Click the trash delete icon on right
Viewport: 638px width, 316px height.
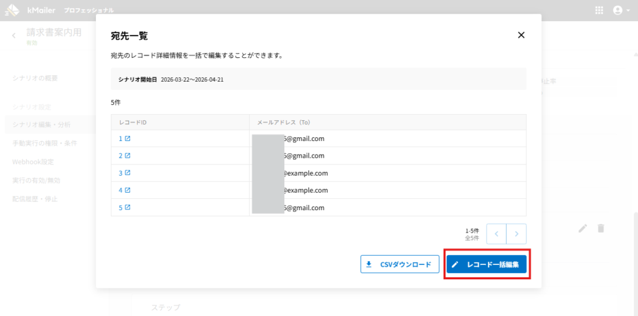[x=601, y=228]
